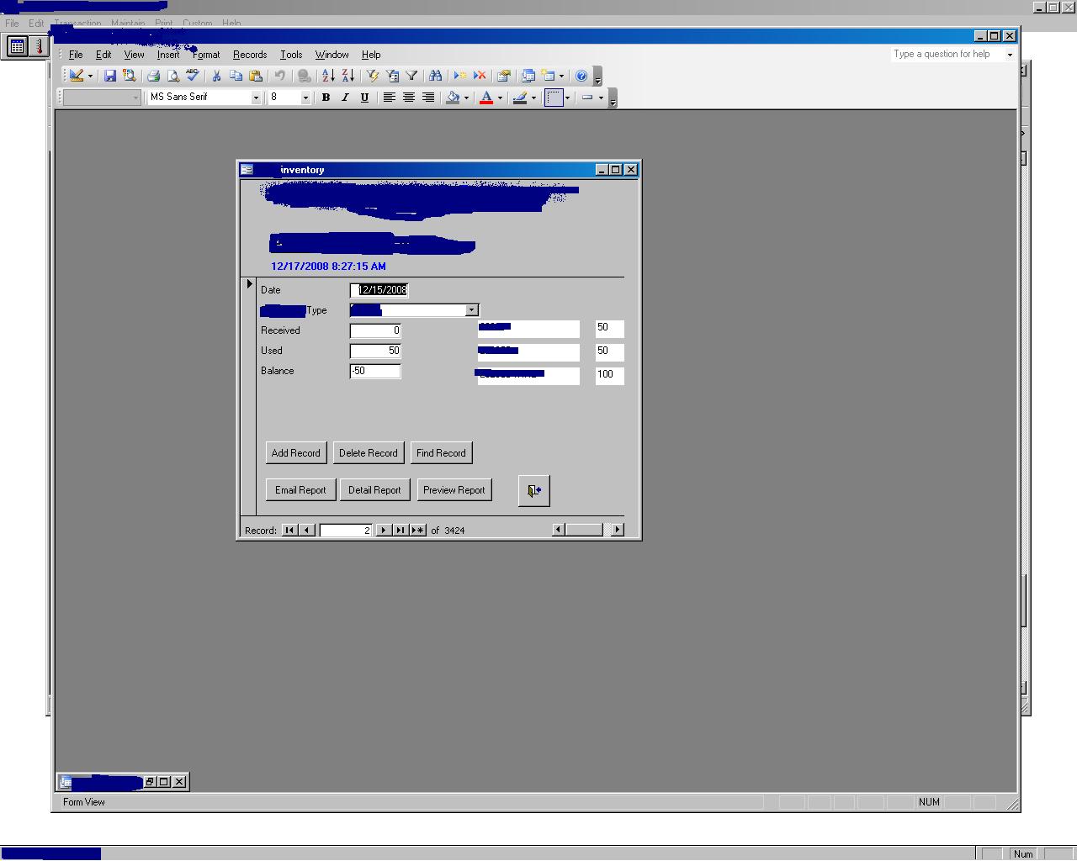
Task: Open the Type combo box dropdown
Action: point(471,310)
